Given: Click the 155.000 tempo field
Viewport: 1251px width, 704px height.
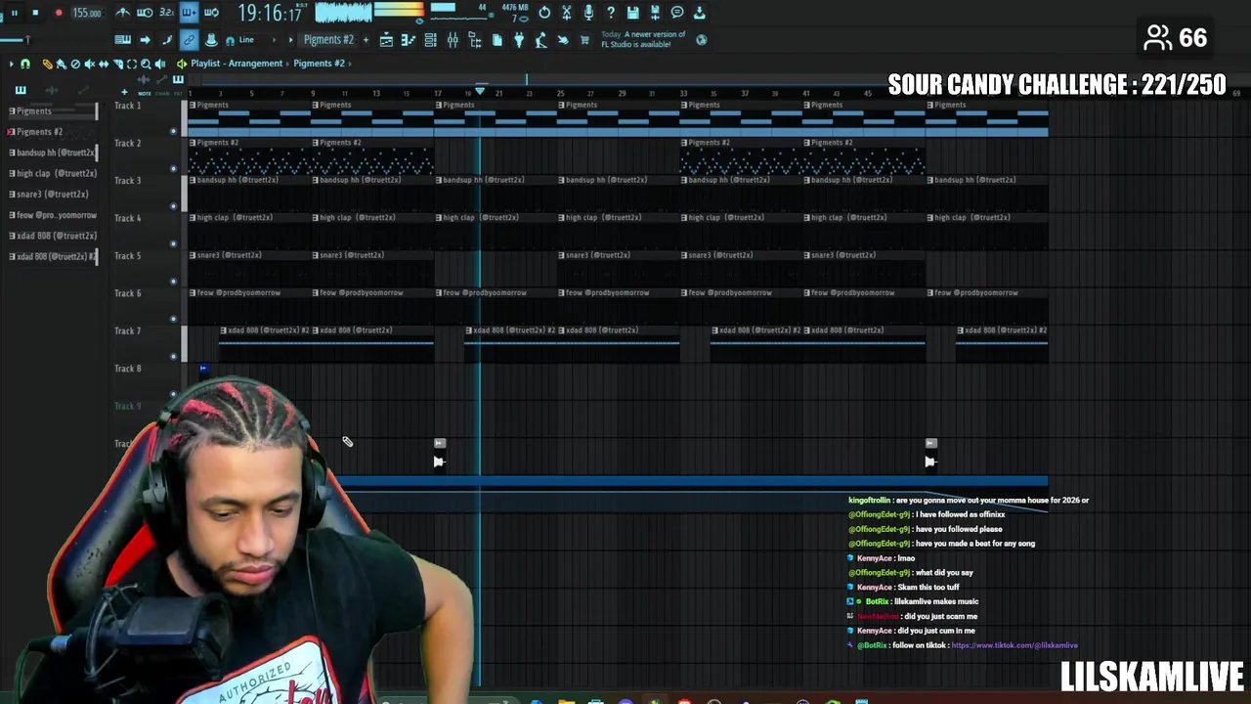Looking at the screenshot, I should (86, 13).
